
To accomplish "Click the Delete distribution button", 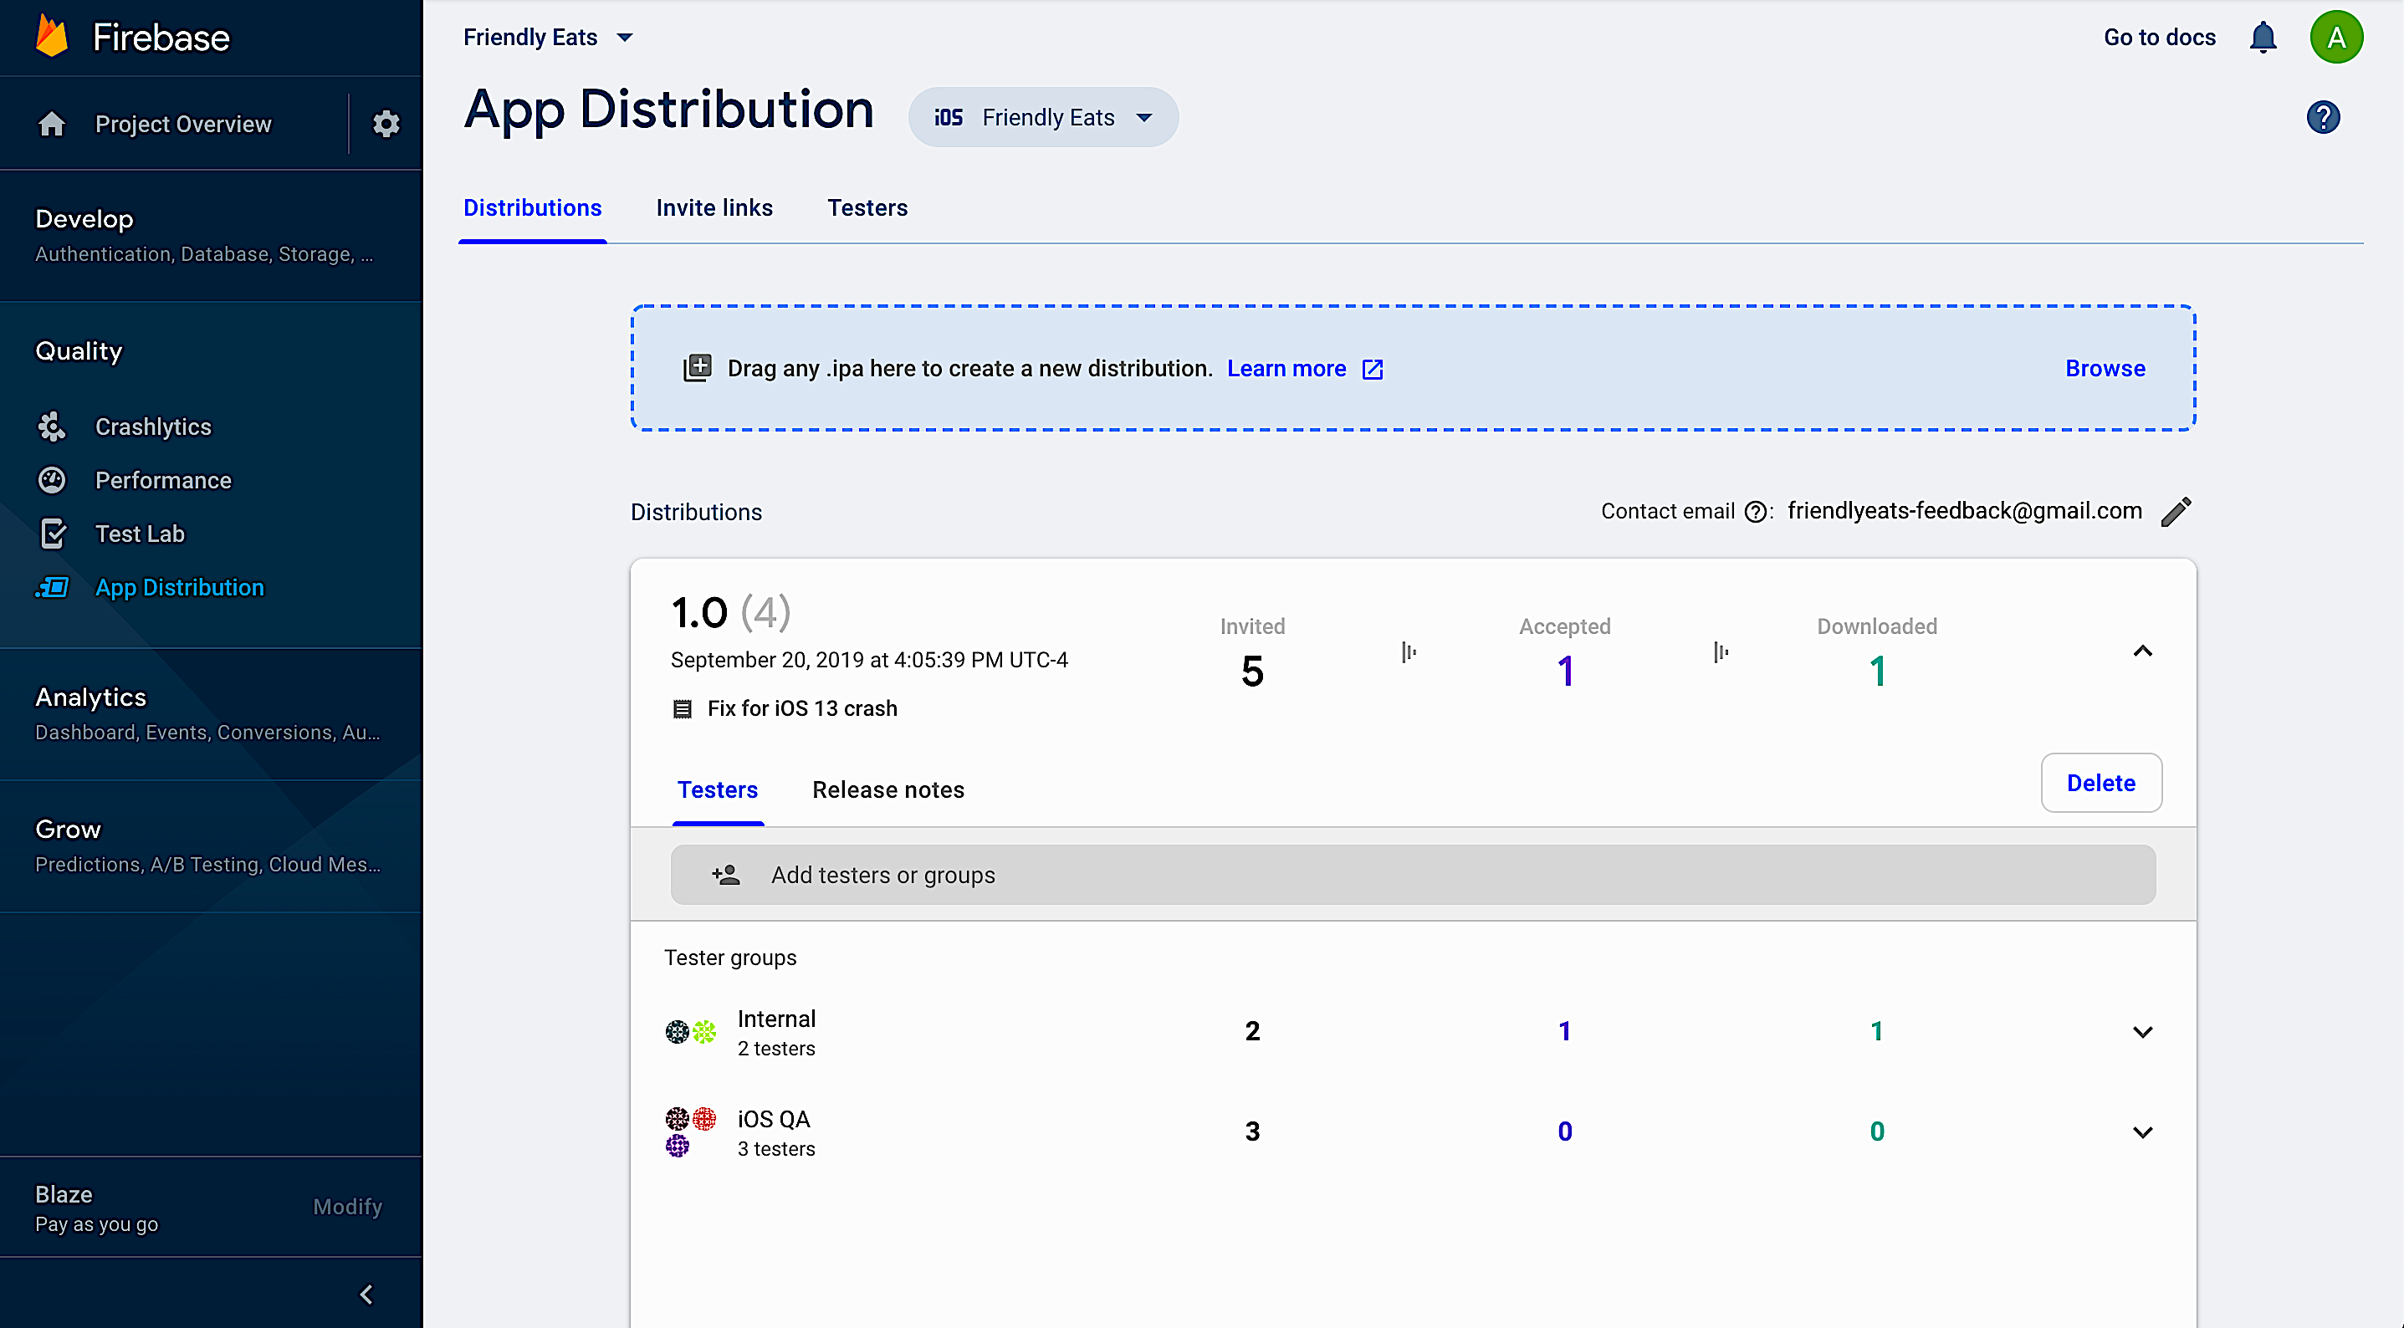I will [x=2100, y=783].
